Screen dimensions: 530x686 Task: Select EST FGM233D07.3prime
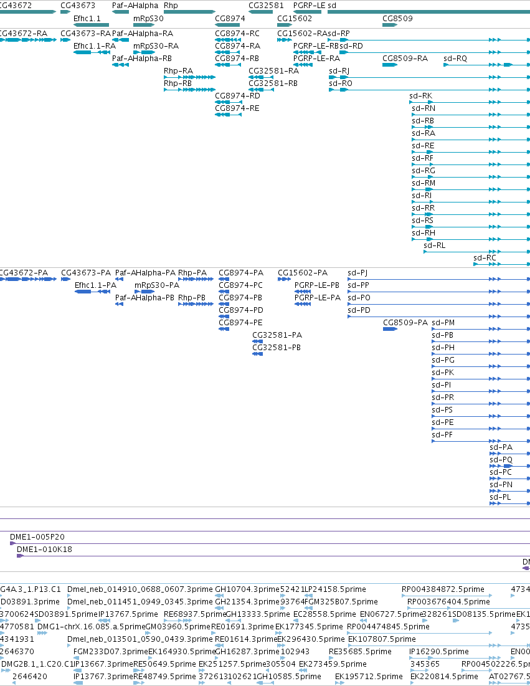tap(111, 652)
